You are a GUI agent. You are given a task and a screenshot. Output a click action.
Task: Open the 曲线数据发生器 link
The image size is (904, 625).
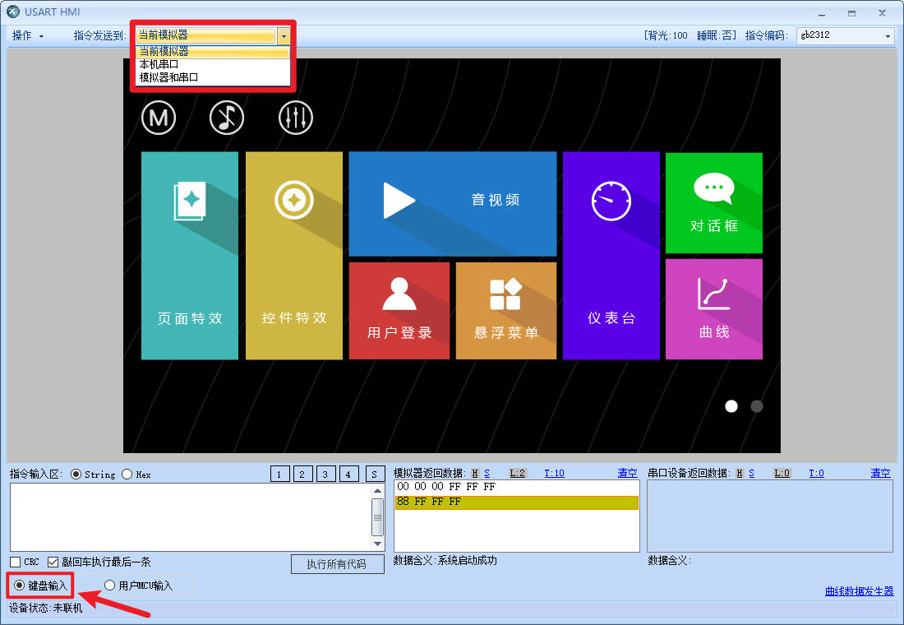click(859, 591)
